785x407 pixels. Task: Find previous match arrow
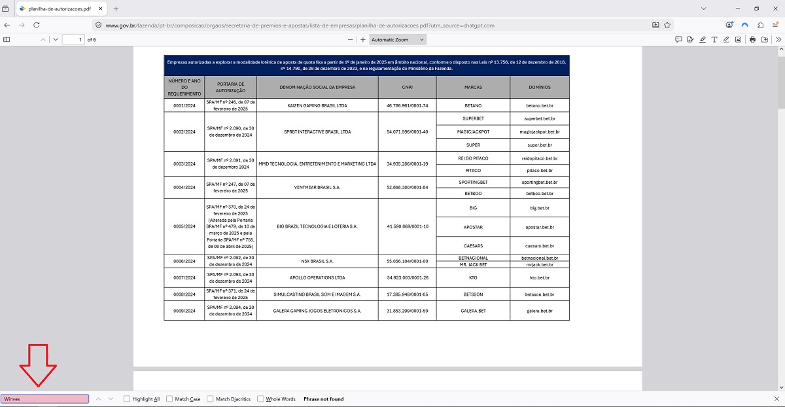(x=98, y=398)
